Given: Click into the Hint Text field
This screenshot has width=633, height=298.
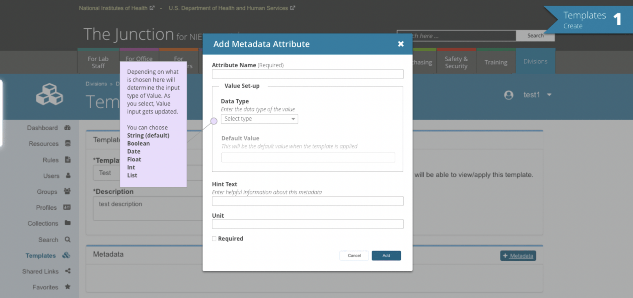Looking at the screenshot, I should coord(307,201).
